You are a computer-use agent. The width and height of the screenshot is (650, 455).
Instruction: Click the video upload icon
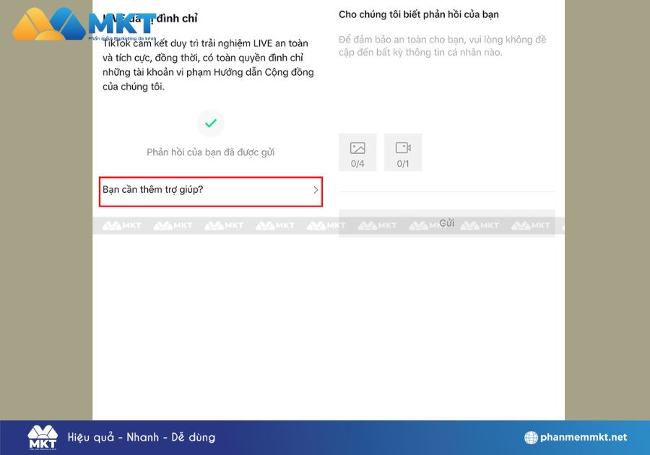pyautogui.click(x=403, y=148)
